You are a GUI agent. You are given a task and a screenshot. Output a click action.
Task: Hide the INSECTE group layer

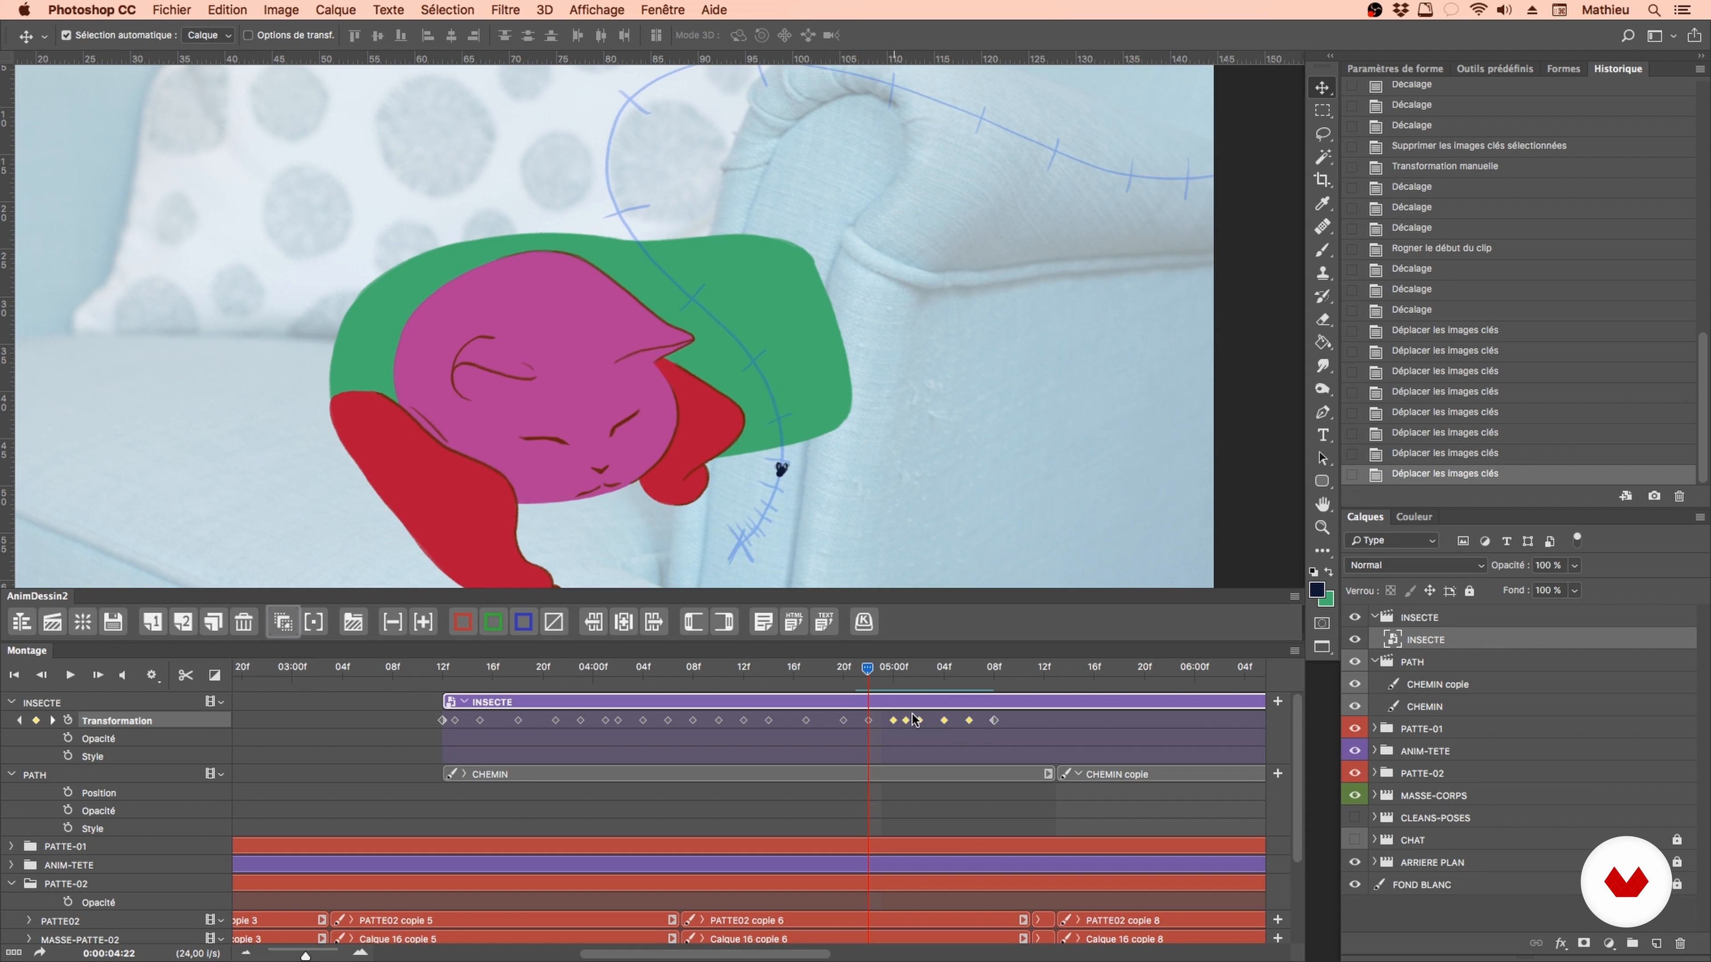(x=1355, y=617)
